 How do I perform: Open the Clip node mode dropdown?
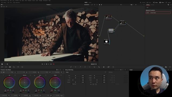coord(132,5)
